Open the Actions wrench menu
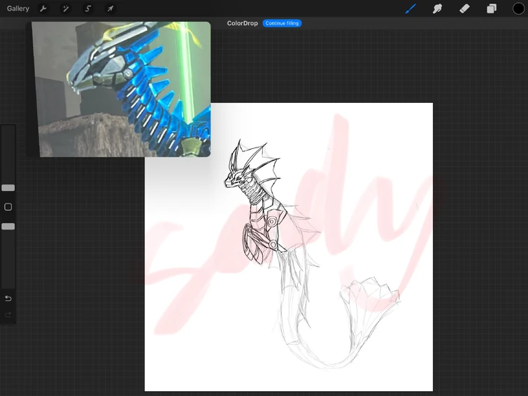The image size is (528, 396). [43, 9]
